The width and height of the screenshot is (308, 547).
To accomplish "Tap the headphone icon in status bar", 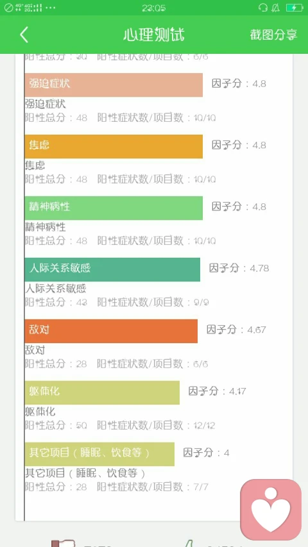I will [x=263, y=8].
